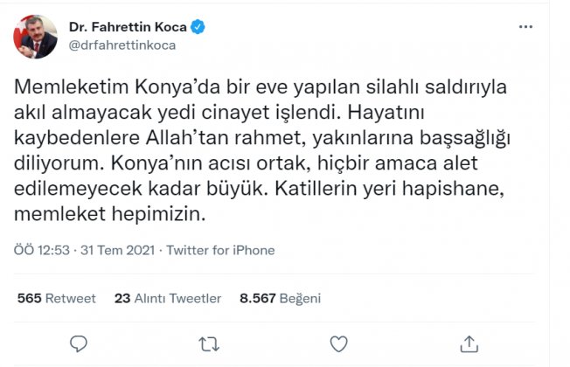Open the three-dot more options menu
This screenshot has height=367, width=570.
(525, 27)
